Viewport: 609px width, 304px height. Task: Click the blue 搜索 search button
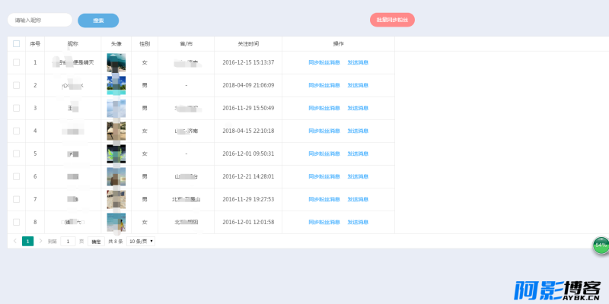(x=98, y=21)
